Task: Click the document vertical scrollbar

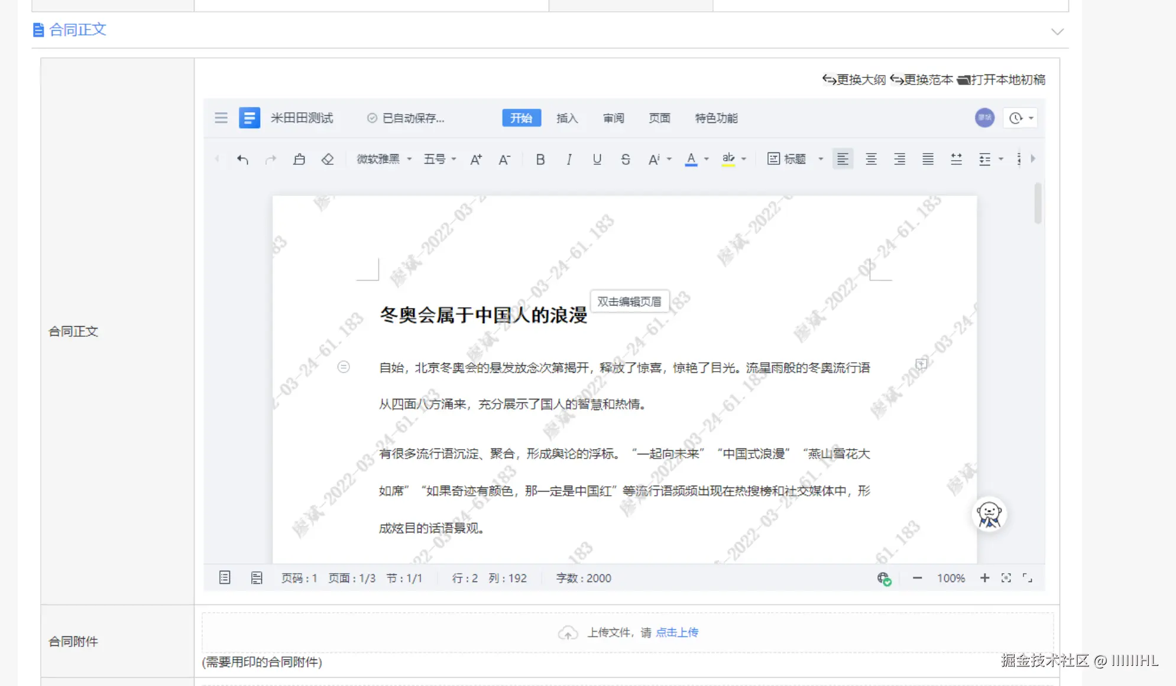Action: [x=1038, y=204]
